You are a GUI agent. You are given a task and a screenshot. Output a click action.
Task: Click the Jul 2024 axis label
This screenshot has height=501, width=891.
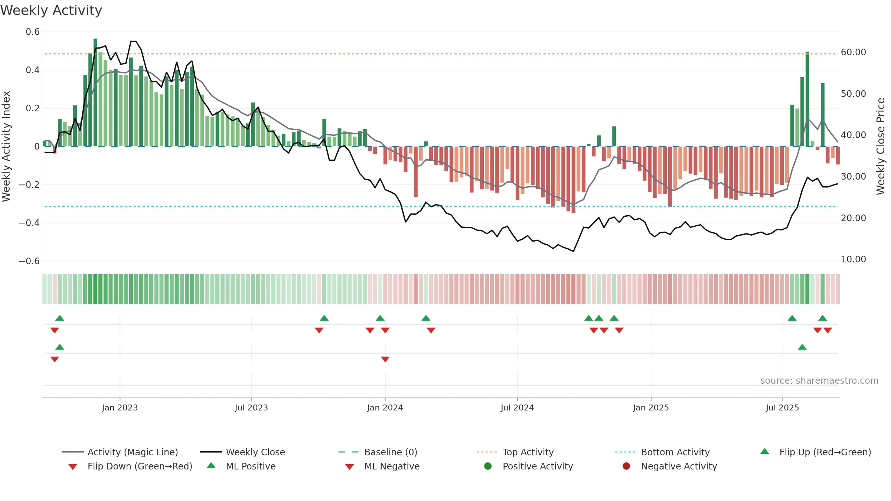(x=517, y=407)
